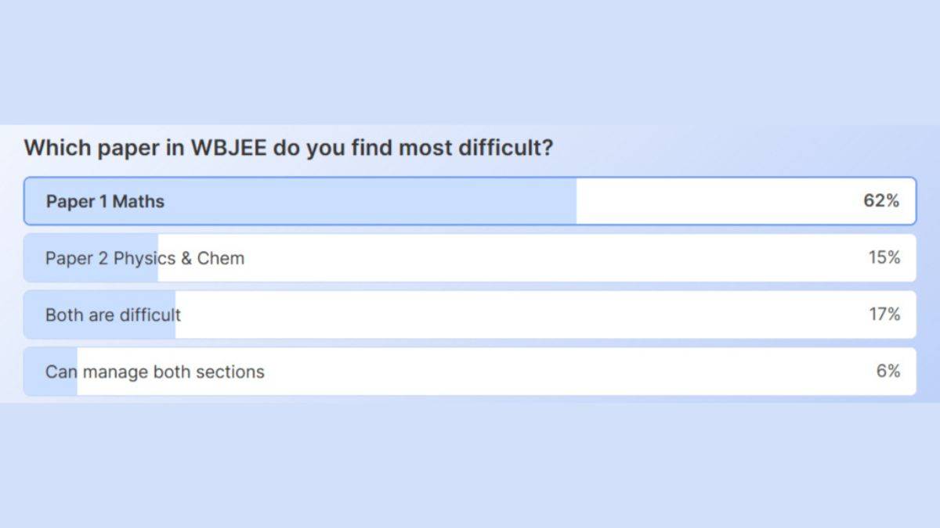Tap the 17% result value

[x=884, y=314]
